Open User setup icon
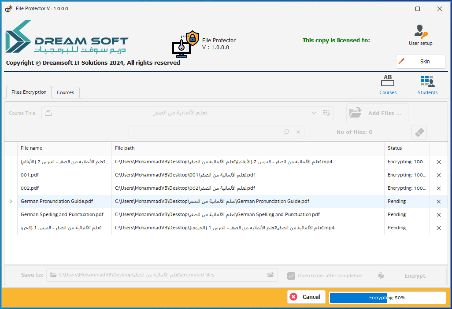Viewport: 452px width, 309px height. click(420, 35)
